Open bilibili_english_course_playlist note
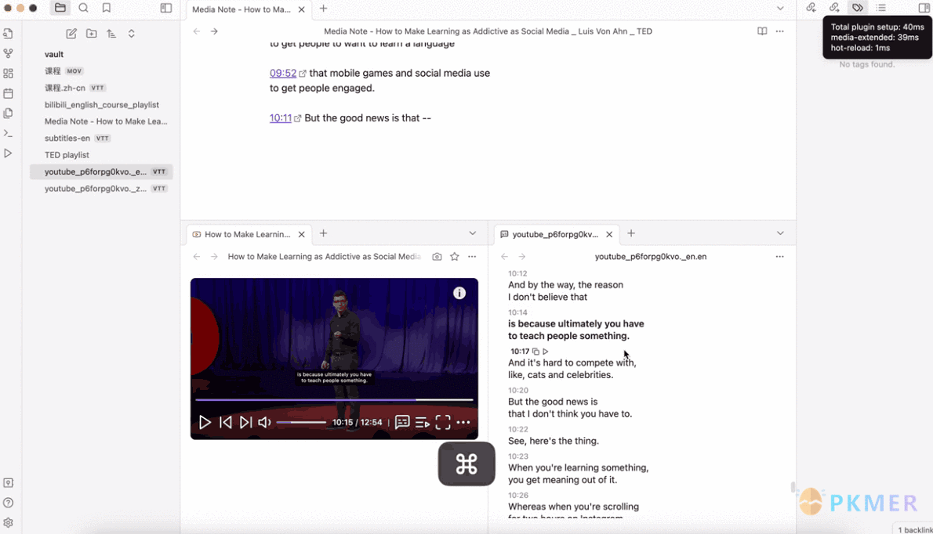The height and width of the screenshot is (534, 933). pyautogui.click(x=101, y=105)
